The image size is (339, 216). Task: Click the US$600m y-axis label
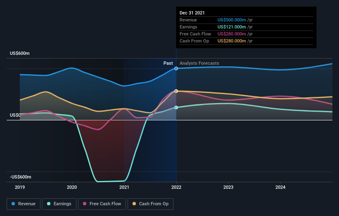(20, 53)
